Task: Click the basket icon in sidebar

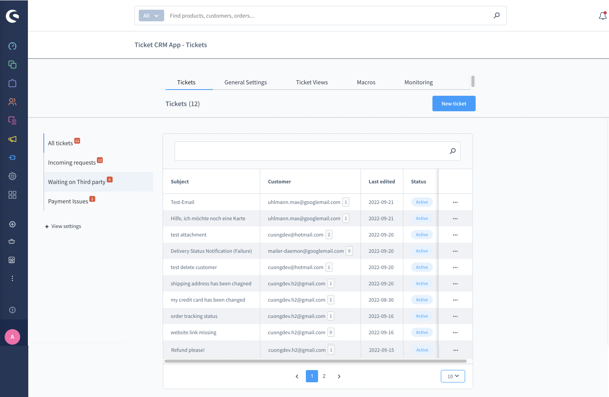Action: (x=12, y=241)
